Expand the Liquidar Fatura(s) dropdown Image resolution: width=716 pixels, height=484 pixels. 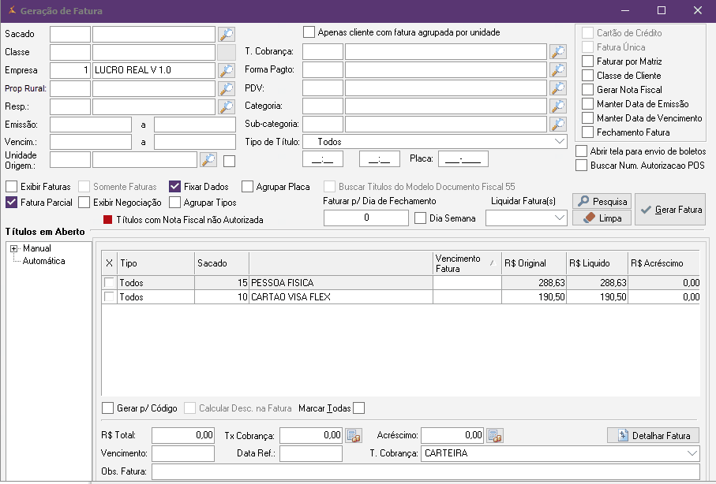pyautogui.click(x=560, y=218)
